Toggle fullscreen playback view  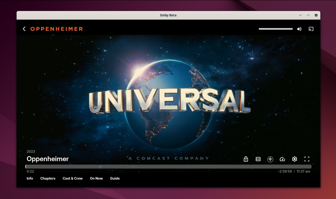point(307,159)
